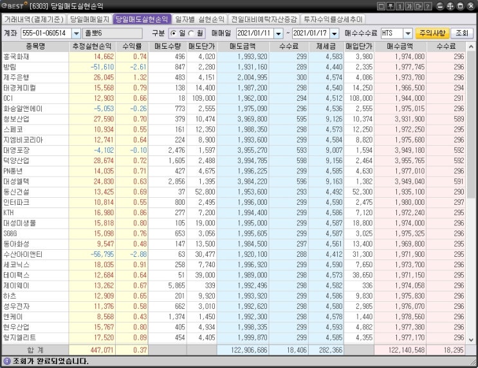Click the vertical scrollbar thumb
This screenshot has width=478, height=368.
(471, 125)
